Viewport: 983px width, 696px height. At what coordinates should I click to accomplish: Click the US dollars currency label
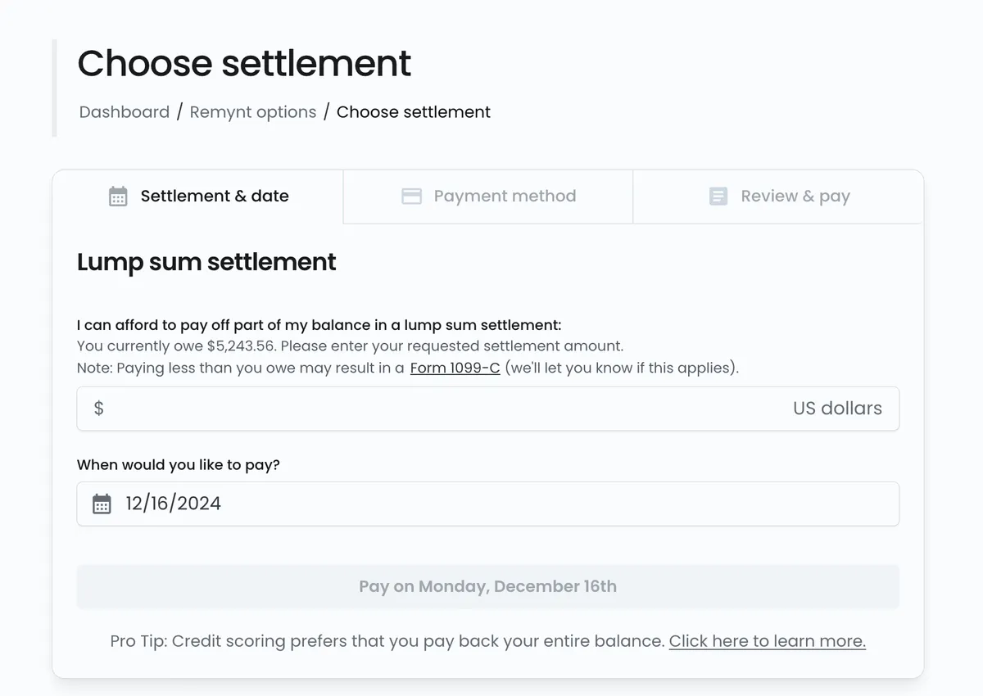tap(837, 408)
